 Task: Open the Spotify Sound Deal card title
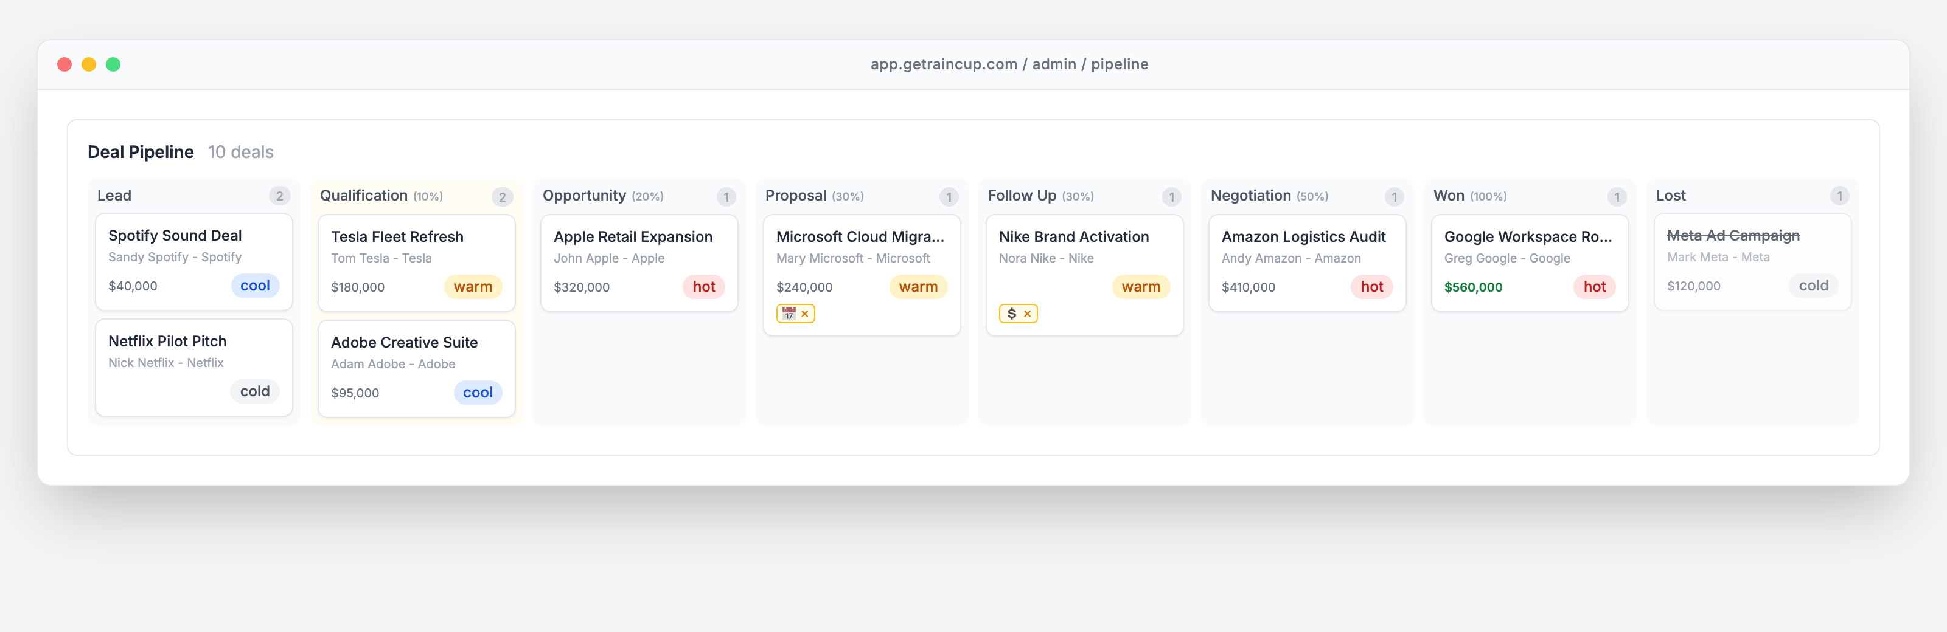(175, 236)
